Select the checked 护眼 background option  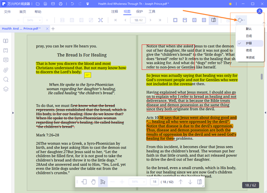(x=250, y=43)
